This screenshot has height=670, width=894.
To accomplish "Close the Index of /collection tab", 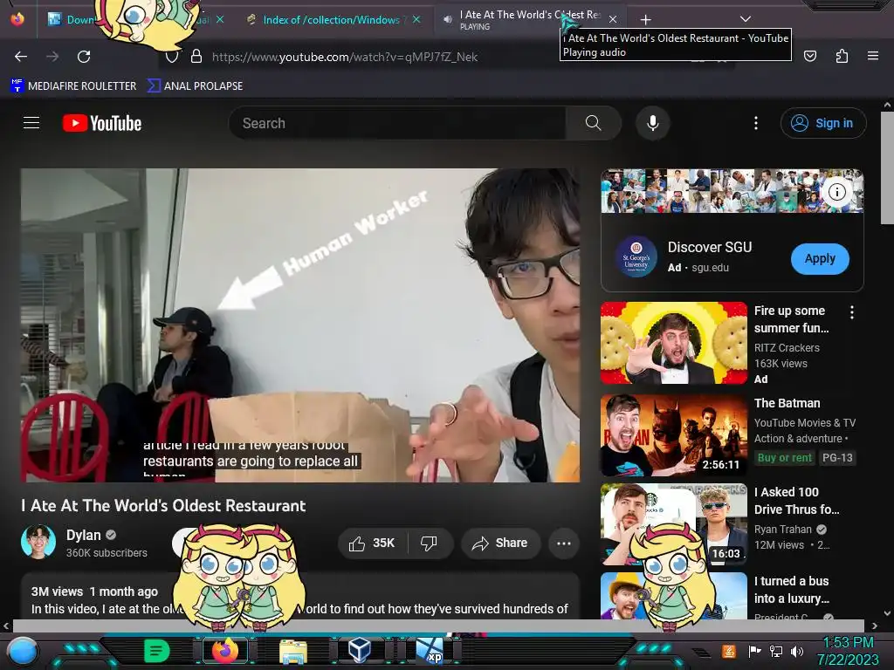I will coord(416,19).
